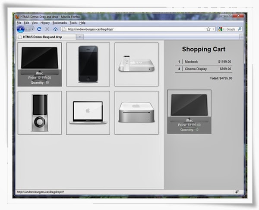Image resolution: width=259 pixels, height=210 pixels.
Task: Maximize the Firefox window
Action: pyautogui.click(x=229, y=16)
